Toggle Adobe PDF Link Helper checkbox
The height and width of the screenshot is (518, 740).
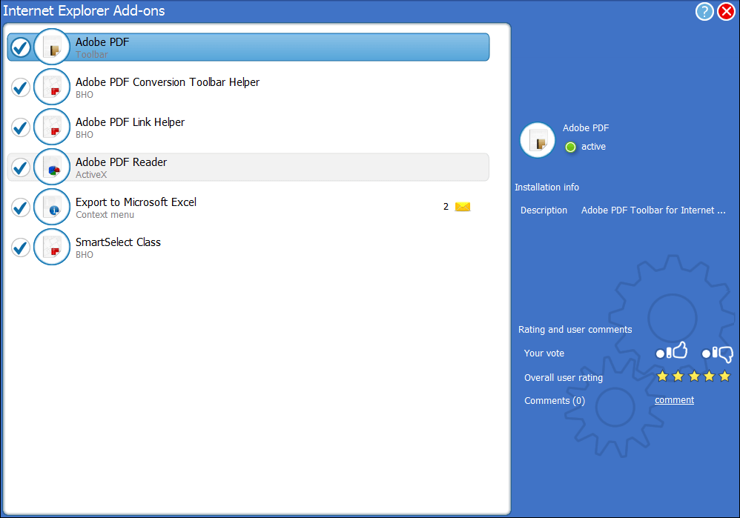[21, 127]
